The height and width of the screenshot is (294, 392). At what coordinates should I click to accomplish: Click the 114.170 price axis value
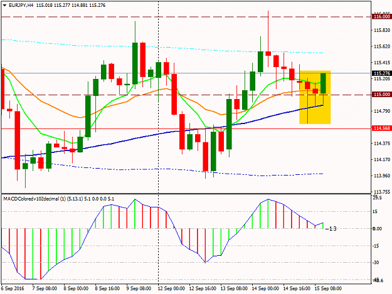click(382, 159)
